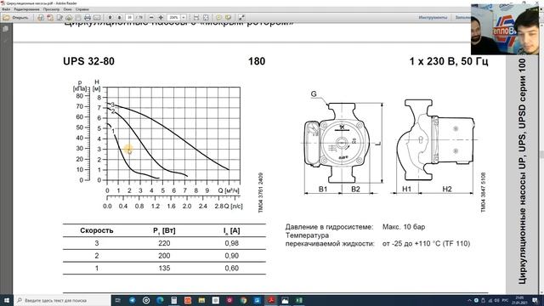Click the create PDF icon
This screenshot has width=544, height=306.
point(50,17)
